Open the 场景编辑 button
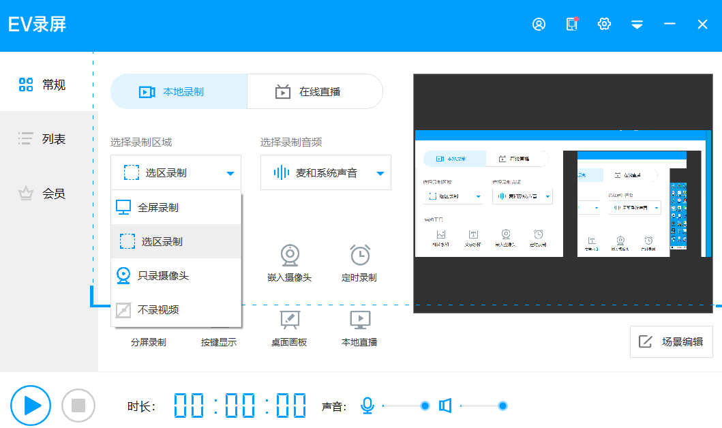 coord(671,341)
